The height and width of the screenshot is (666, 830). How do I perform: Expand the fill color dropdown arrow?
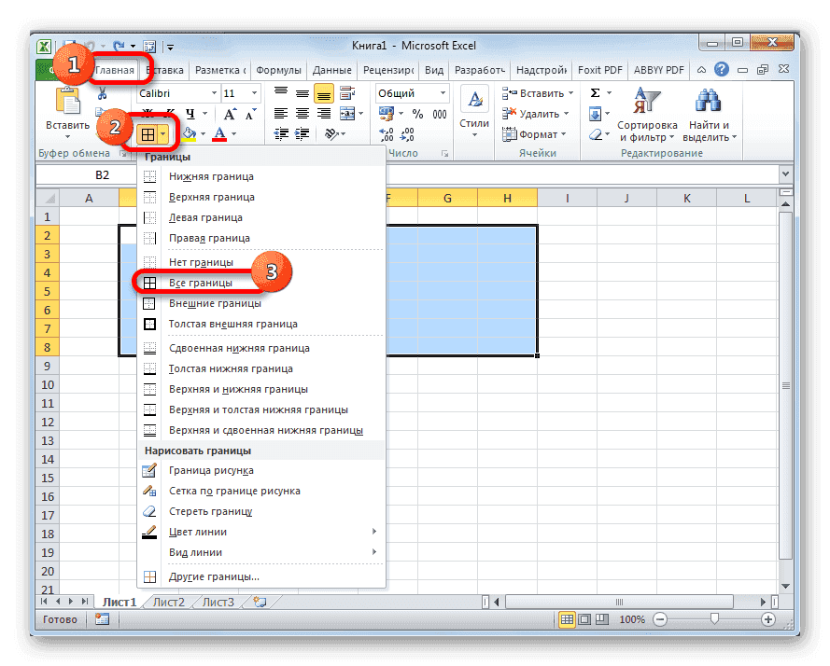203,133
